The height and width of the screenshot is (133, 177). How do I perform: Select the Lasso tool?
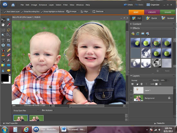tap(9, 30)
